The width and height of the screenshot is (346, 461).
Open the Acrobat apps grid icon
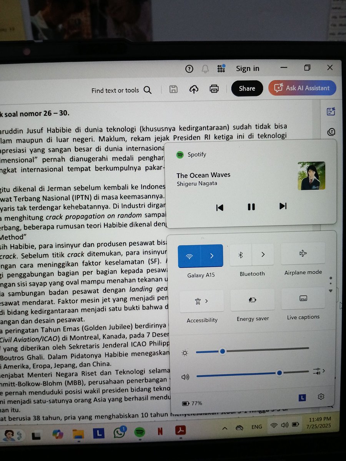[x=221, y=68]
